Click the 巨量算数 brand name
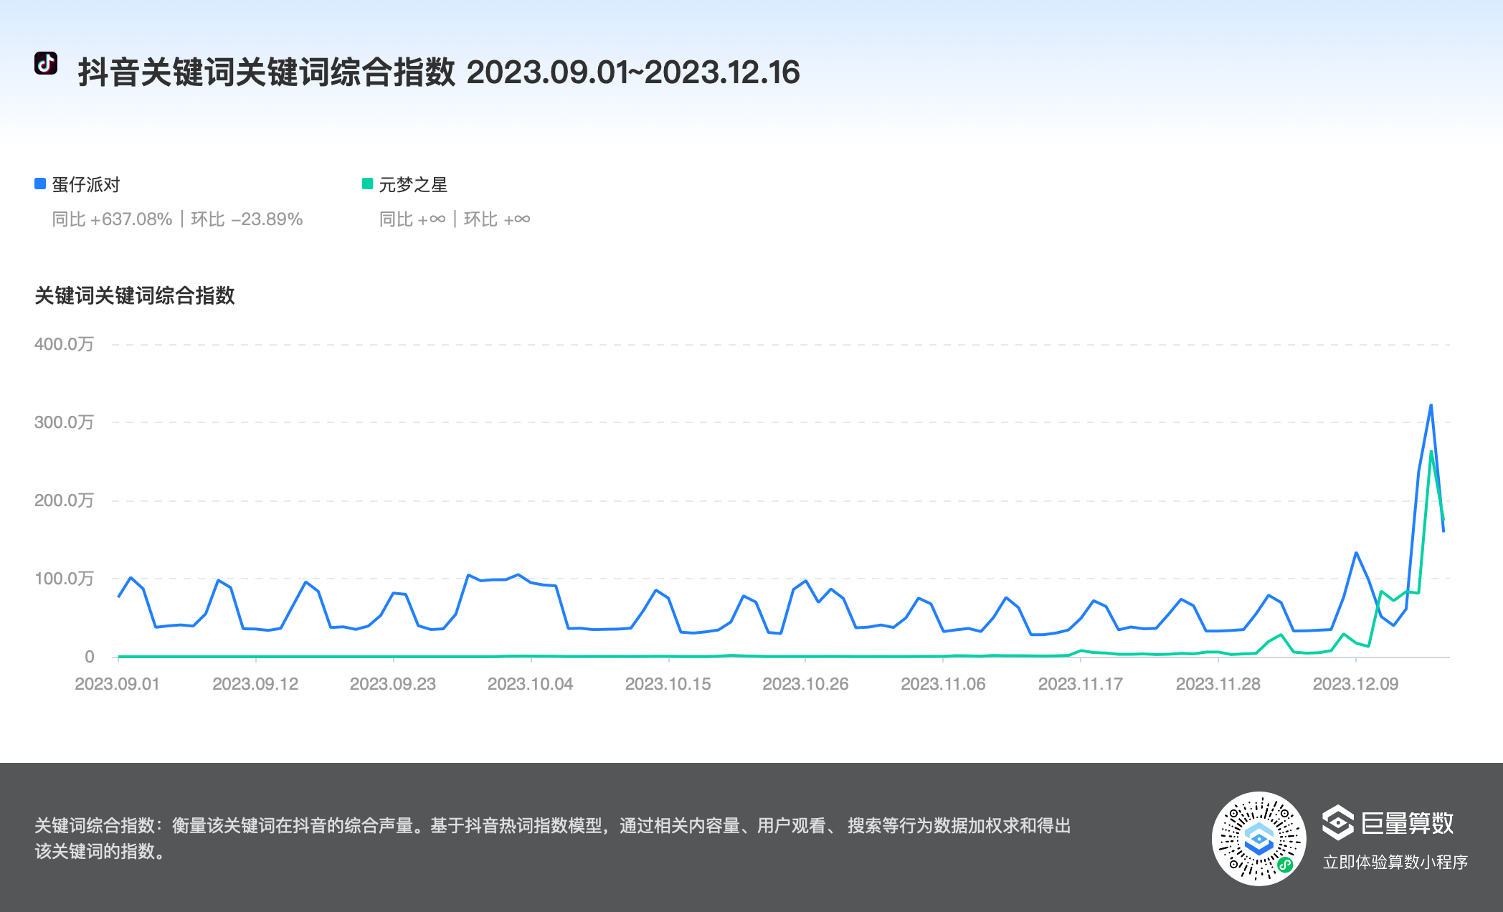1503x912 pixels. coord(1408,823)
